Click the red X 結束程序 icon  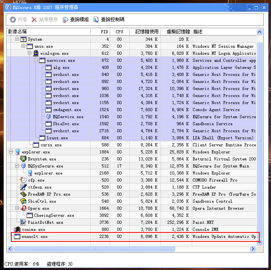pos(34,20)
